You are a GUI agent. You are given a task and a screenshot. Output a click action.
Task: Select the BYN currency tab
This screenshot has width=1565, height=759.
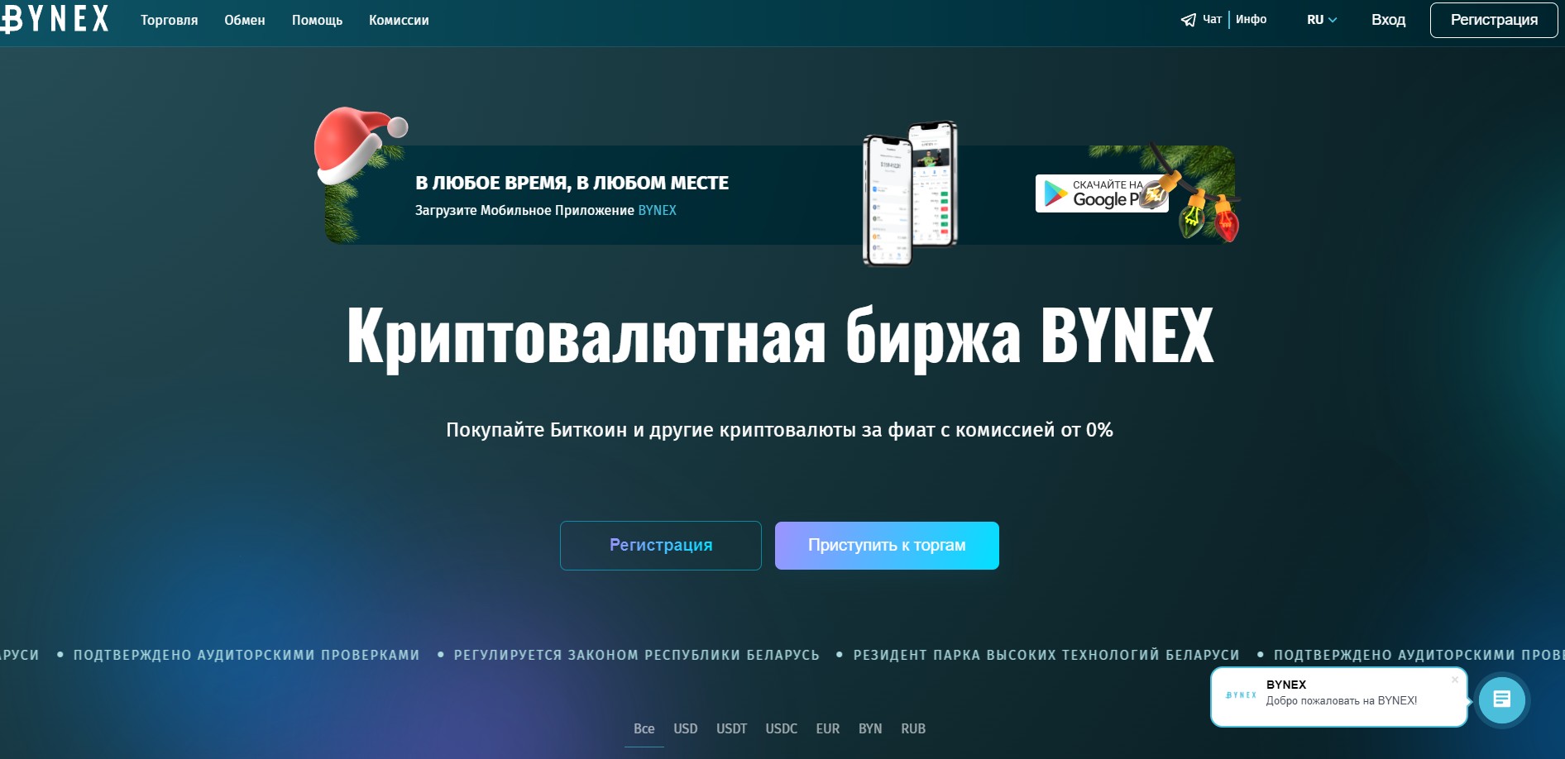pos(869,728)
